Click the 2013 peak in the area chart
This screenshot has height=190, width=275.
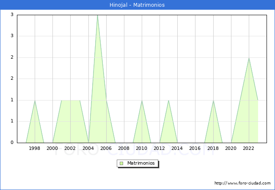click(x=168, y=101)
